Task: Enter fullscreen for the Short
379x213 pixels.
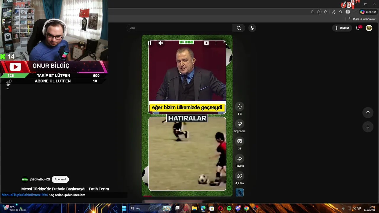Action: click(225, 43)
